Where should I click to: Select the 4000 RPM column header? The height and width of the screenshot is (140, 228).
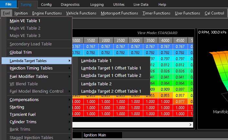pyautogui.click(x=165, y=41)
